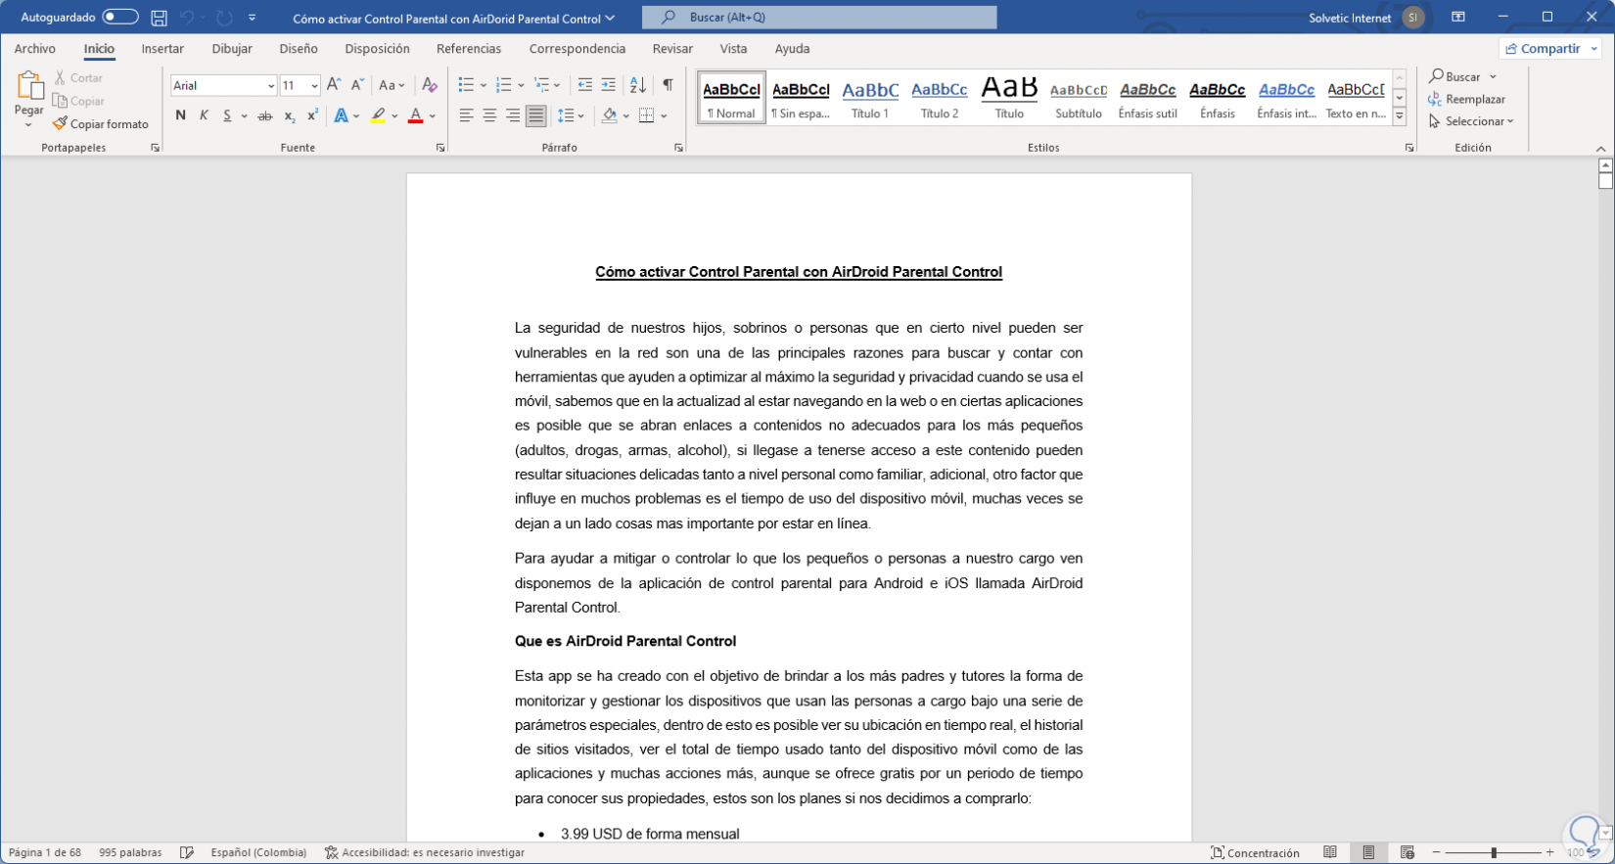This screenshot has width=1615, height=864.
Task: Open the font size dropdown
Action: pos(314,86)
